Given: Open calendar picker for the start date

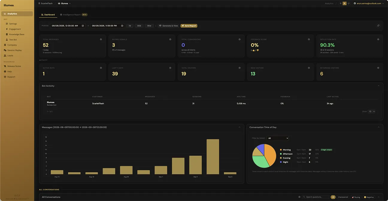Looking at the screenshot, I should coord(83,26).
